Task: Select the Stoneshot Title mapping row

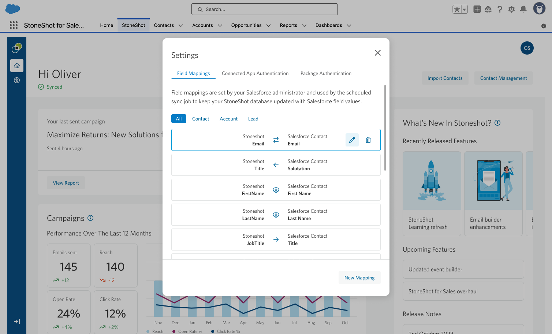Action: (276, 165)
